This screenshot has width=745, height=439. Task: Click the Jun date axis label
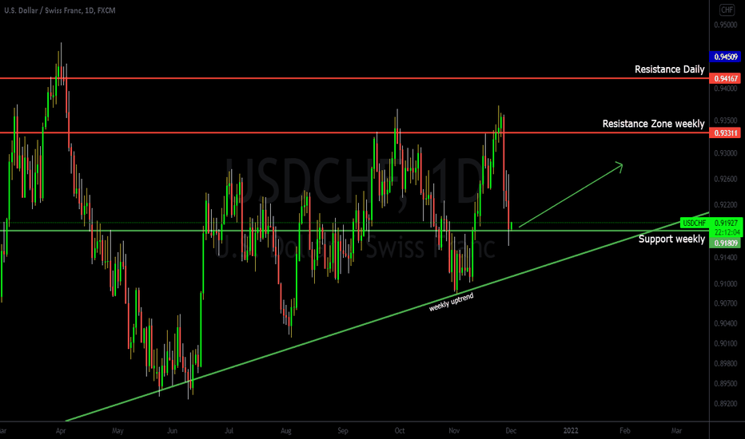pyautogui.click(x=173, y=431)
